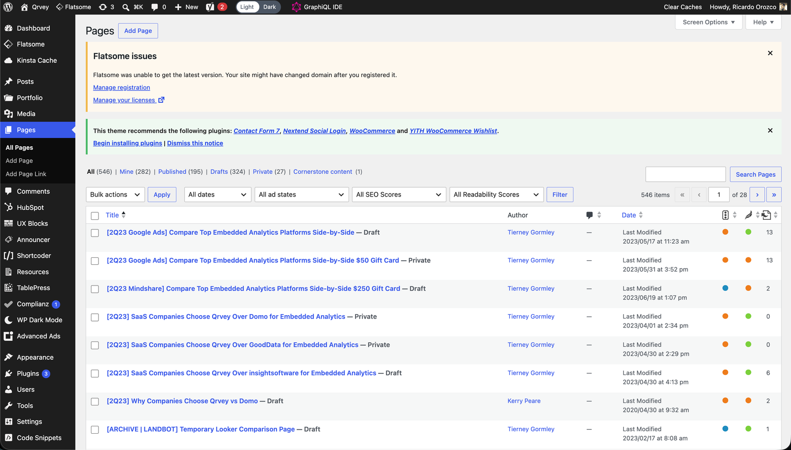Click the Search Pages button

click(x=755, y=174)
